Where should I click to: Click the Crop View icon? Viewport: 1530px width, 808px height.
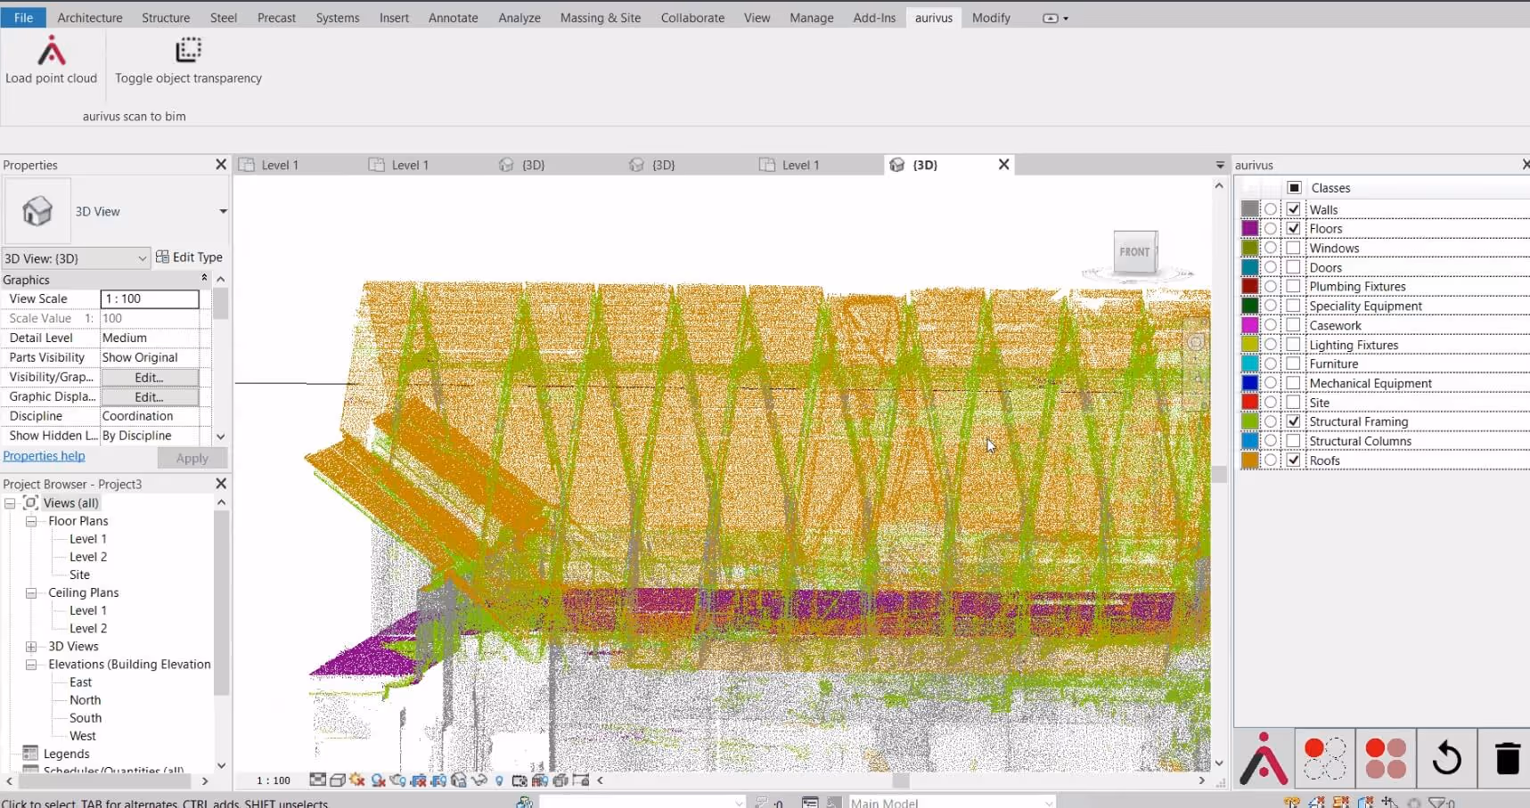tap(418, 780)
